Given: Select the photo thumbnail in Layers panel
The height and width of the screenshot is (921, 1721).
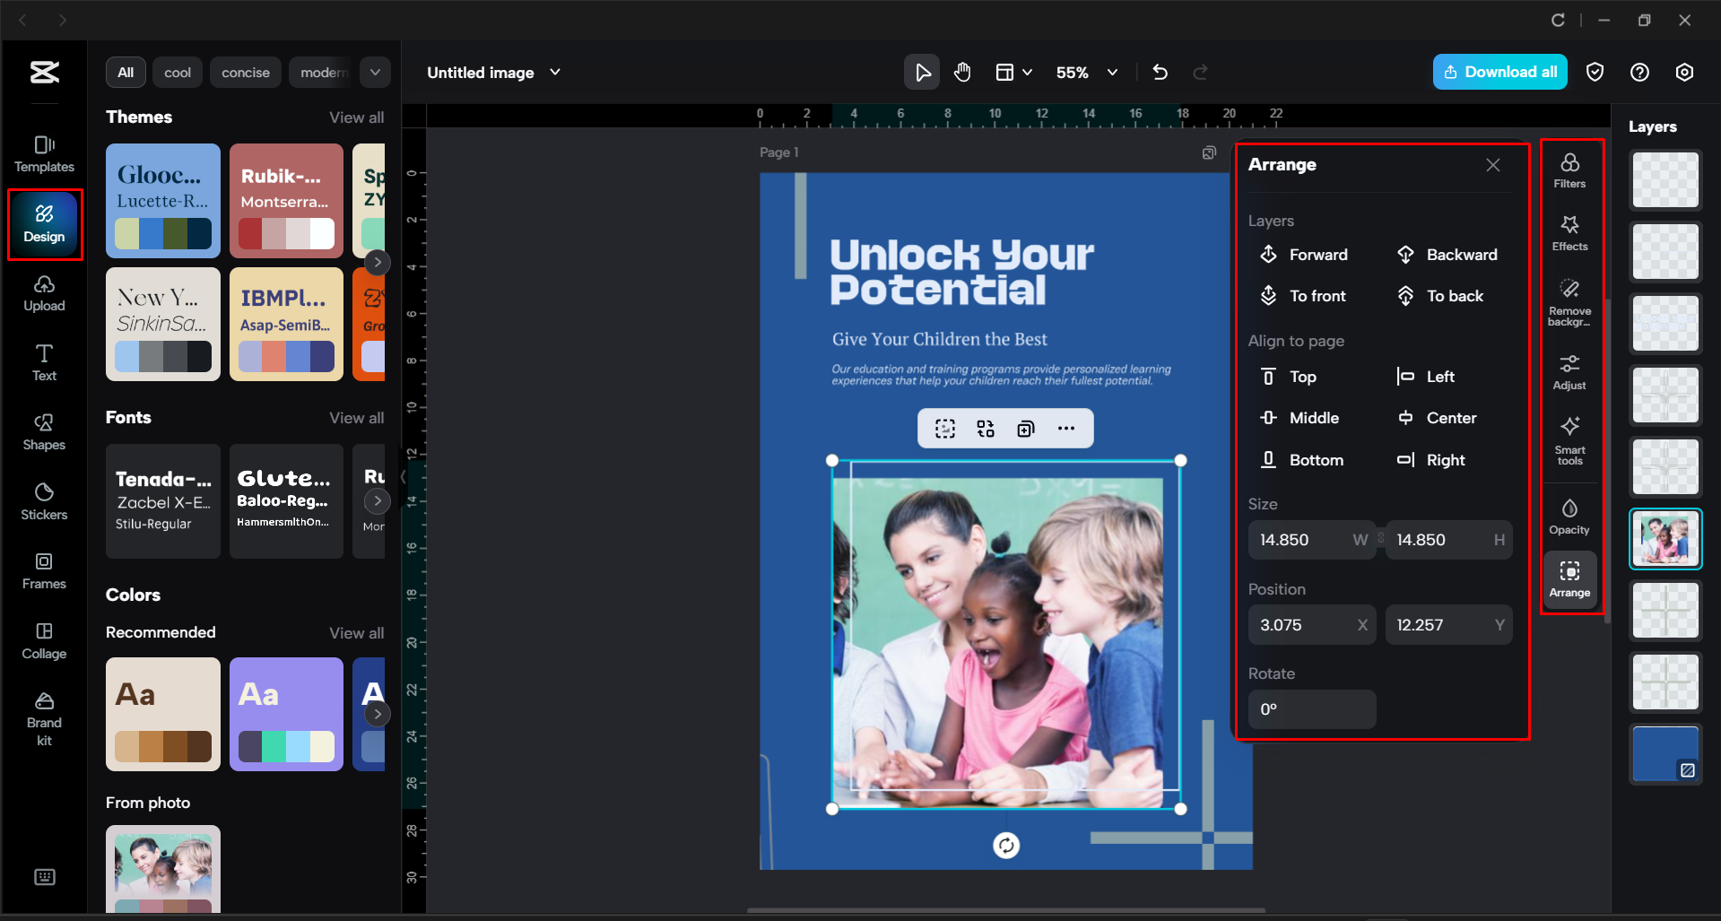Looking at the screenshot, I should 1665,538.
